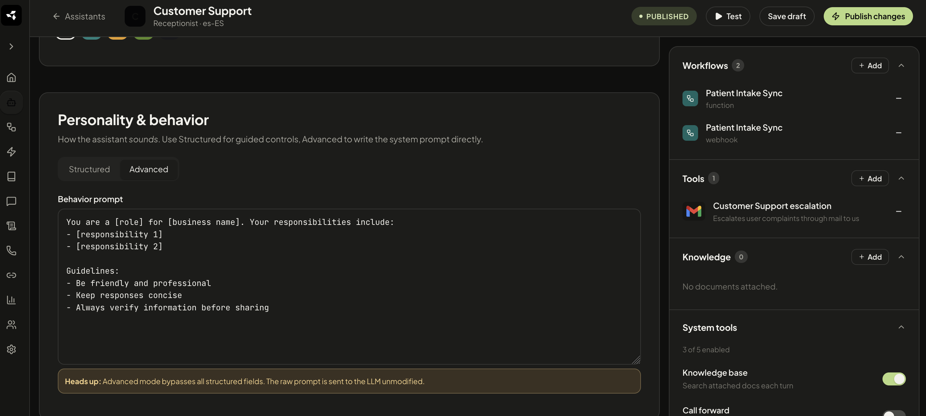The height and width of the screenshot is (416, 926).
Task: Click the Test button
Action: click(728, 16)
